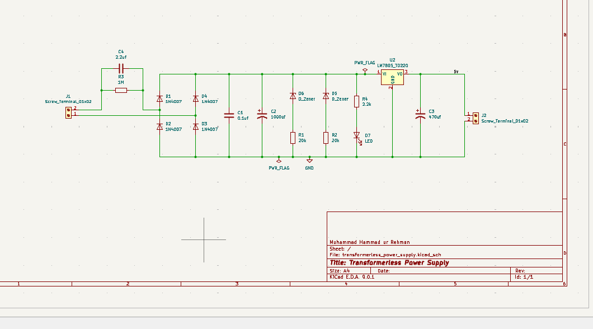Viewport: 593px width, 329px height.
Task: Click the '1N4007' value beside D4
Action: click(x=210, y=102)
